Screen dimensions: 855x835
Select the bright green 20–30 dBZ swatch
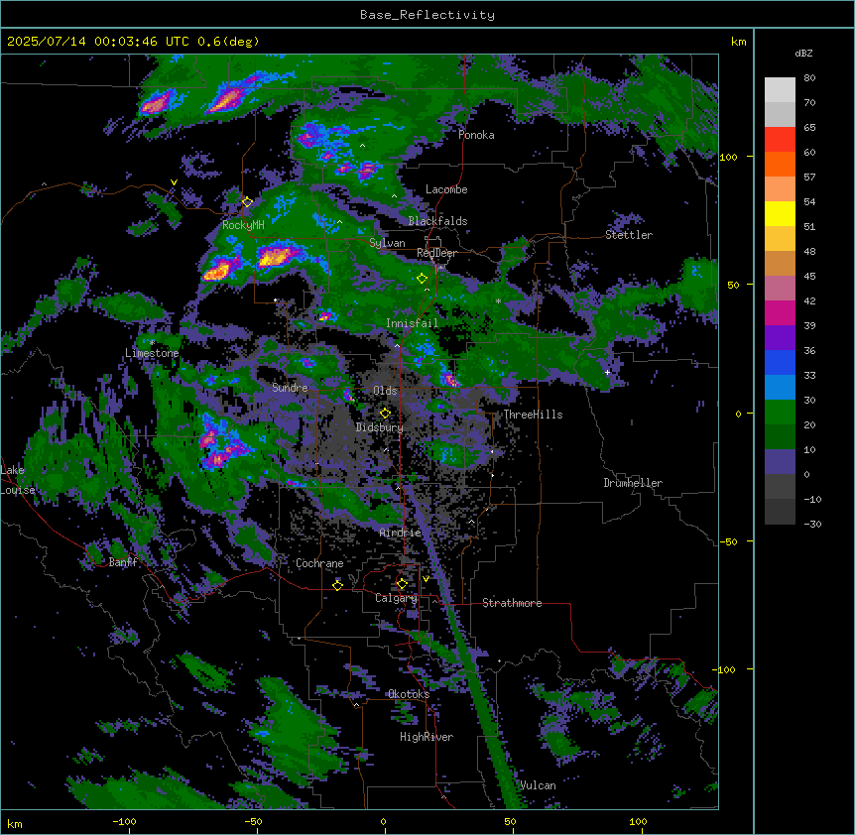(x=780, y=413)
